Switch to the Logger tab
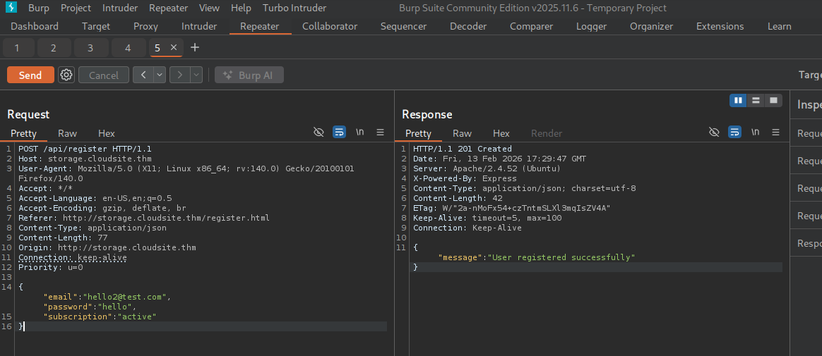822x356 pixels. click(591, 26)
